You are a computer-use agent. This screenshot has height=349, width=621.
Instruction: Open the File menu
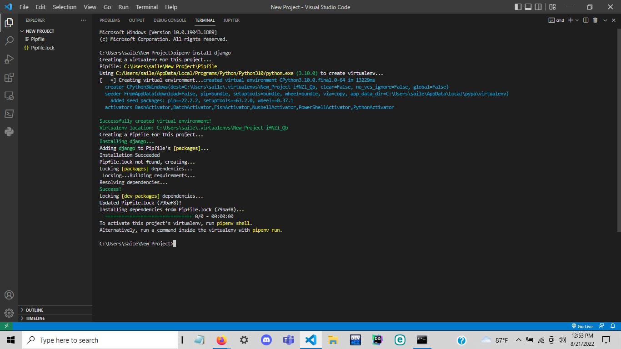[24, 7]
